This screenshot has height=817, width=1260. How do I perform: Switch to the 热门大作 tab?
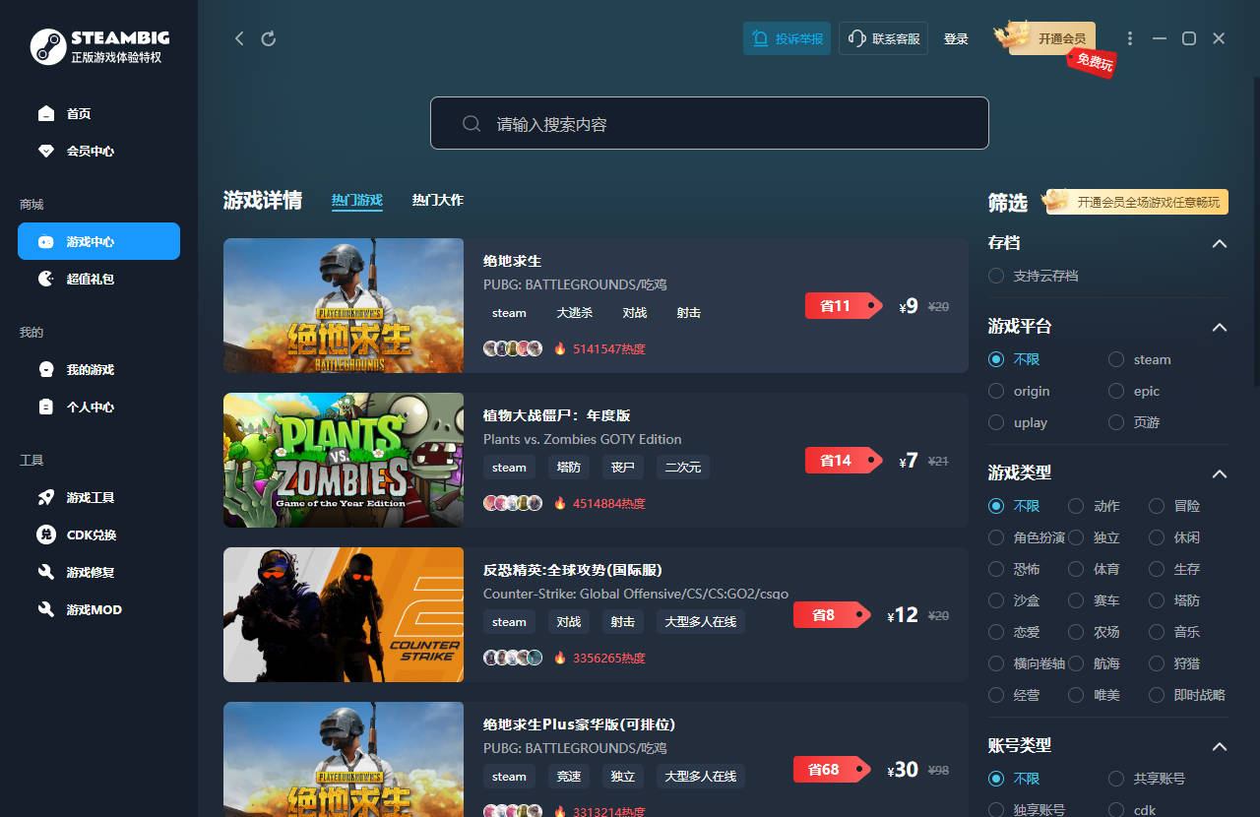pyautogui.click(x=437, y=200)
